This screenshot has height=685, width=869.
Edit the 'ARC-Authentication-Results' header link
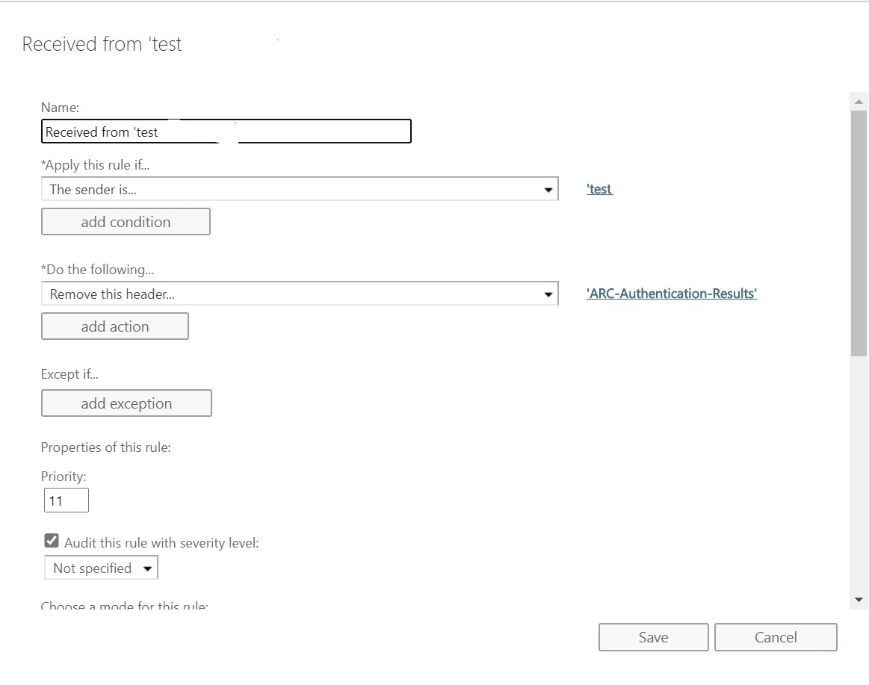tap(671, 293)
